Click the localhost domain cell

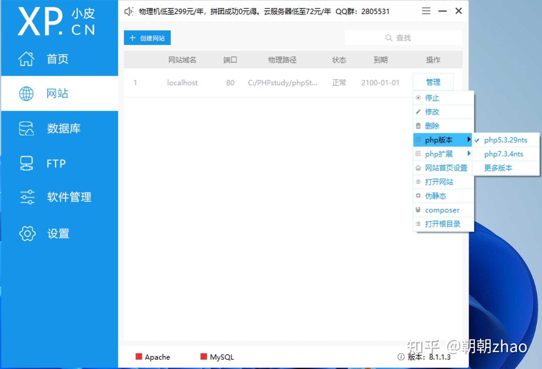[182, 83]
